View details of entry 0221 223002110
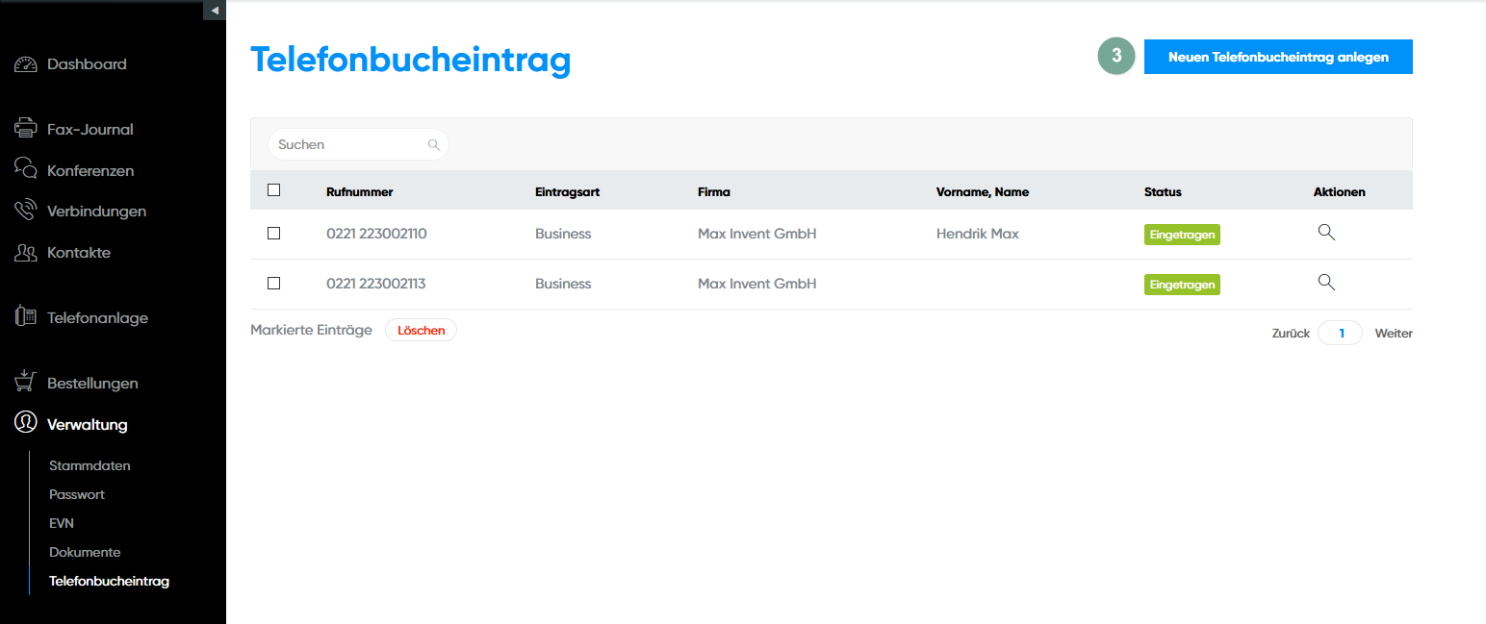Image resolution: width=1486 pixels, height=624 pixels. click(x=1326, y=233)
